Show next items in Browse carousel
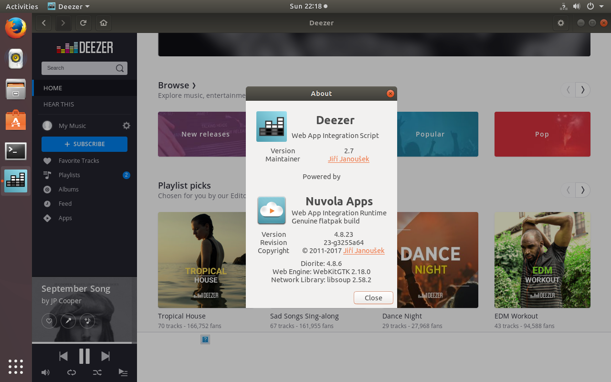The height and width of the screenshot is (382, 611). (583, 89)
